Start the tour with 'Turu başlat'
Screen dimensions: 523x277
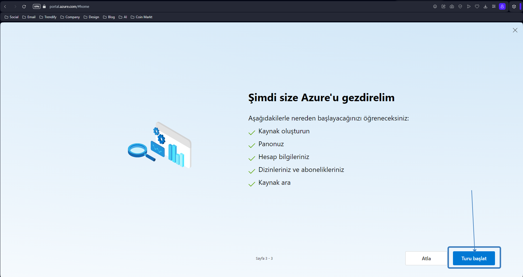coord(474,258)
